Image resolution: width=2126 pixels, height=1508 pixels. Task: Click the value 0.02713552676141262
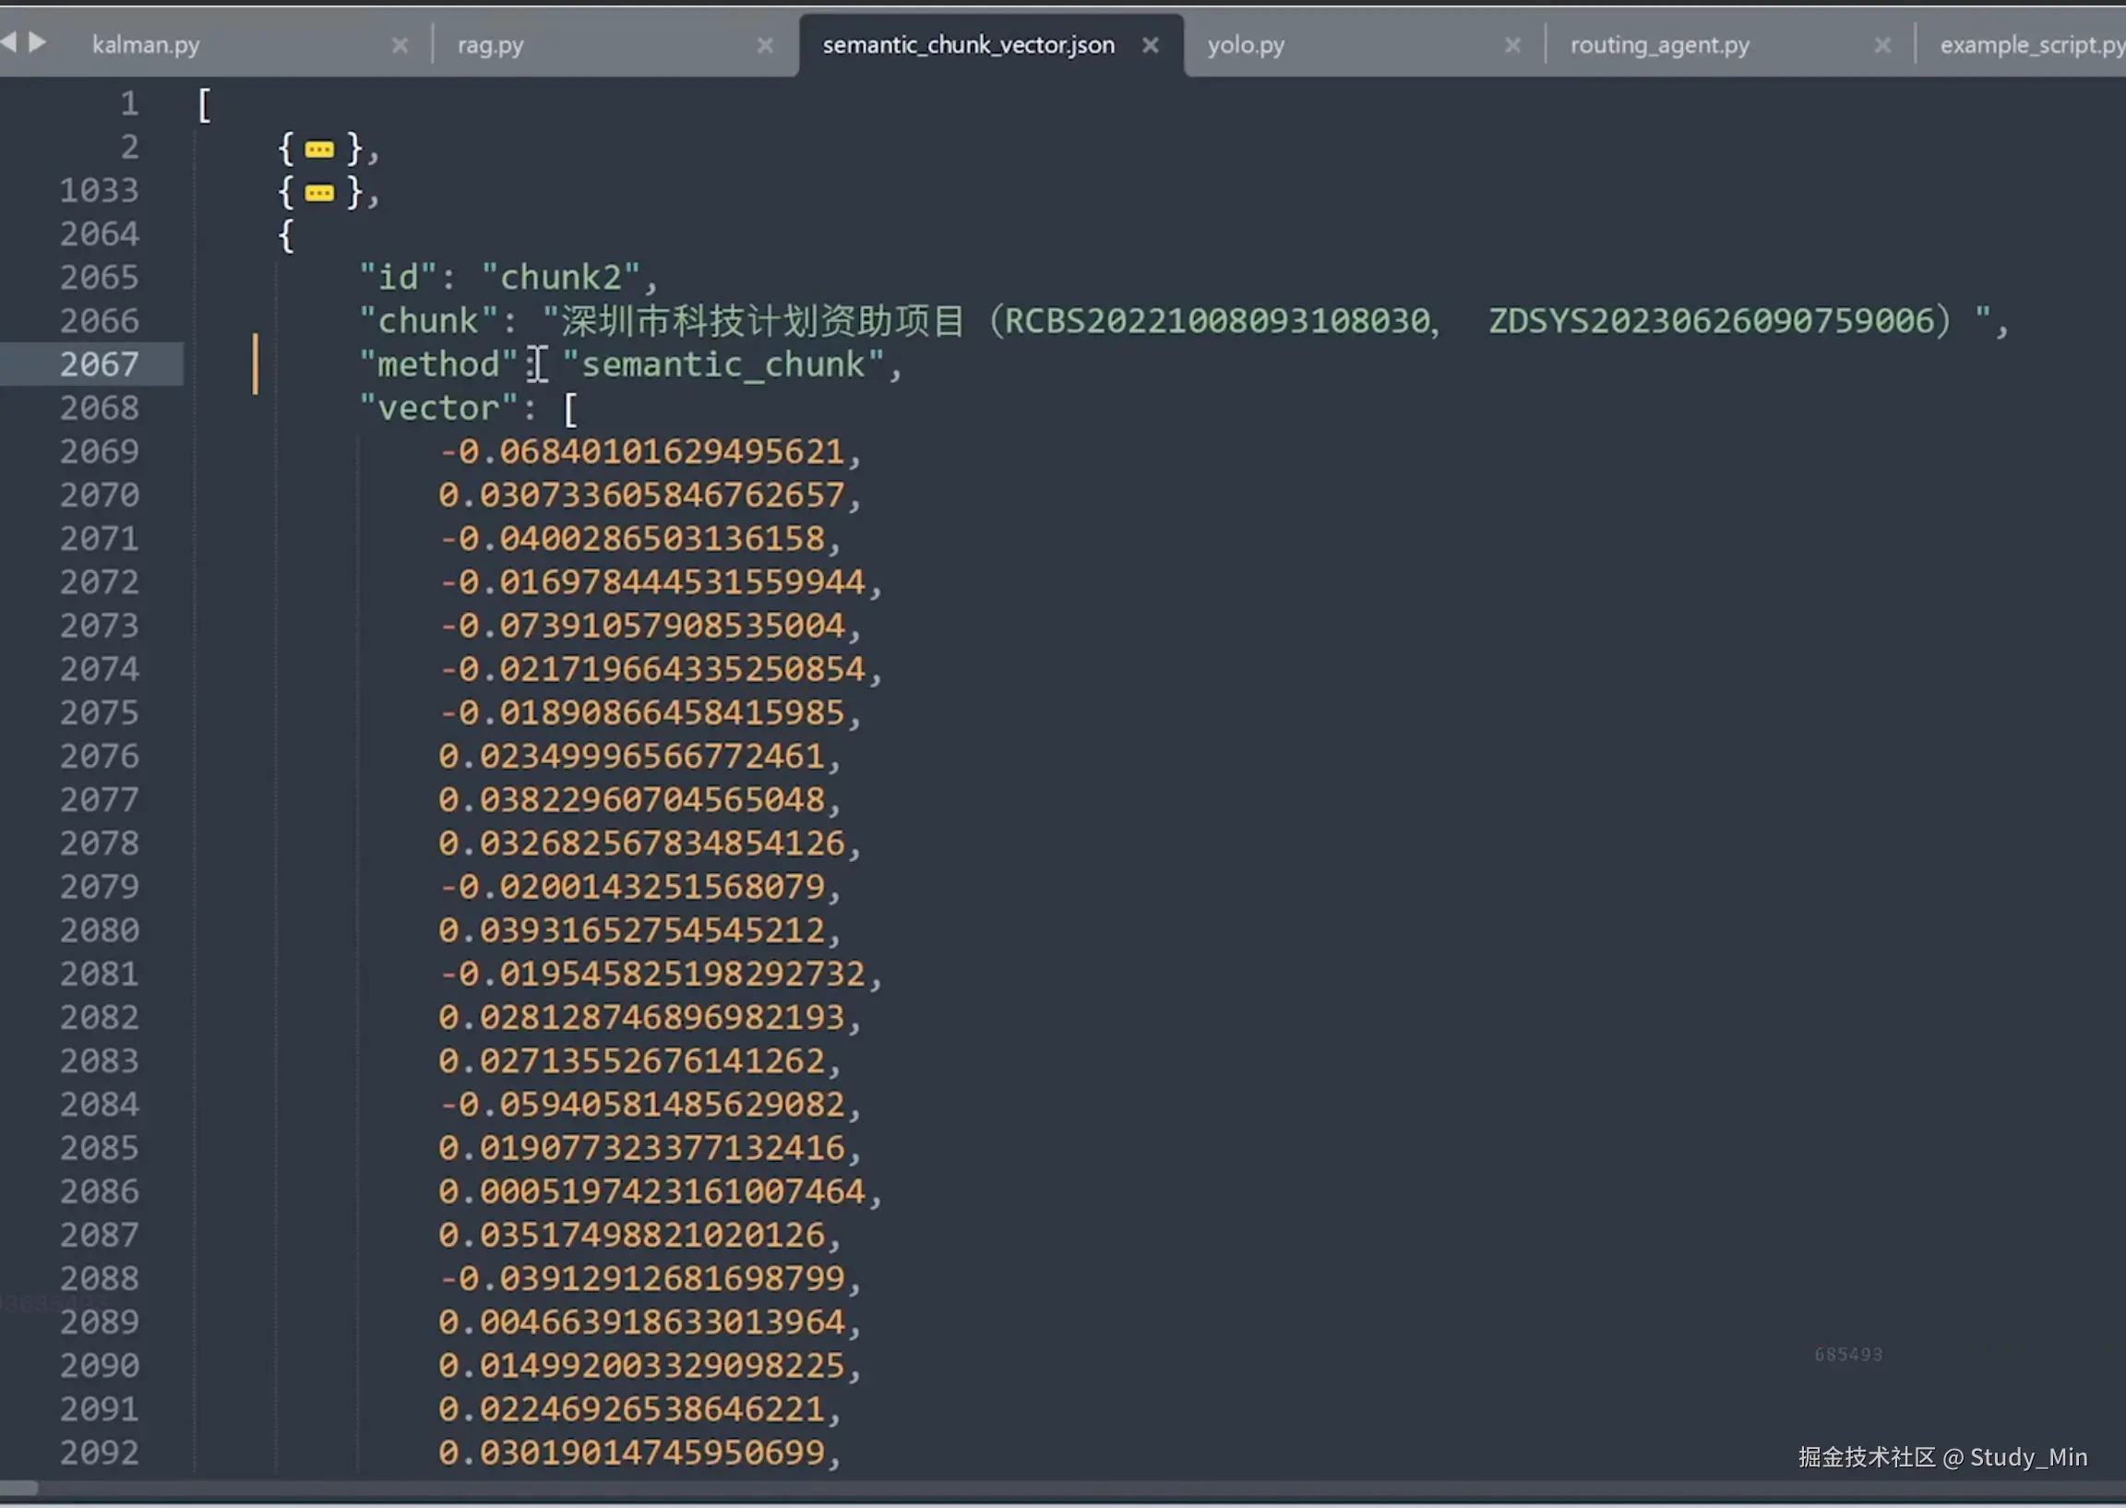(631, 1061)
